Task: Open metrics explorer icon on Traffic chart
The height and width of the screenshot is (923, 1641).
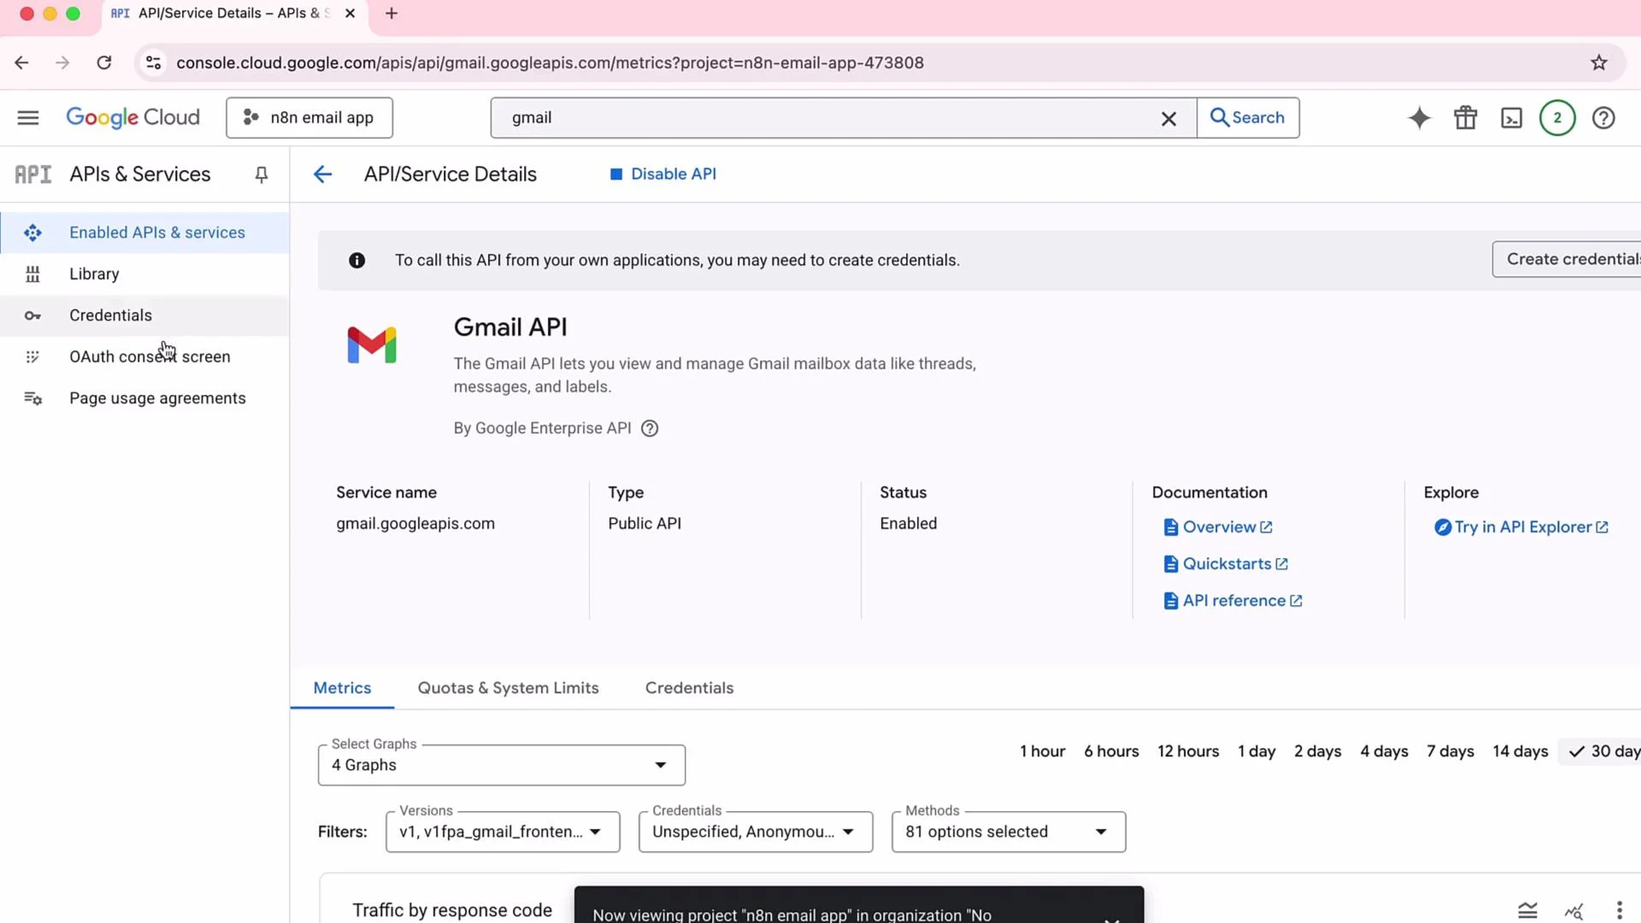Action: pos(1573,911)
